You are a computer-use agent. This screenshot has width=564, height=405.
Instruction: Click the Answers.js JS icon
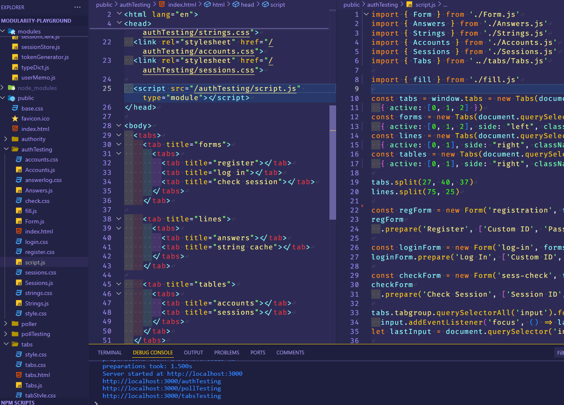click(x=19, y=190)
